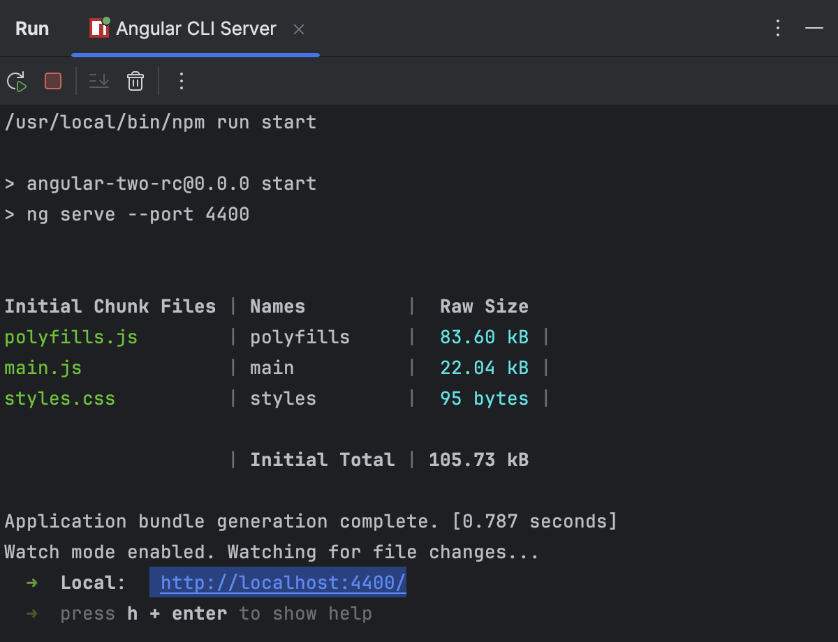Open polyfills.js from the console output
This screenshot has height=642, width=838.
[70, 336]
